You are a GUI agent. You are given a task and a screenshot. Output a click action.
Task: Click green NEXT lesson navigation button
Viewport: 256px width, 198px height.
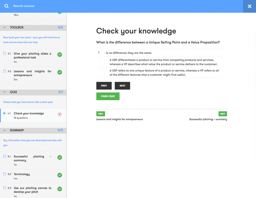pyautogui.click(x=223, y=114)
